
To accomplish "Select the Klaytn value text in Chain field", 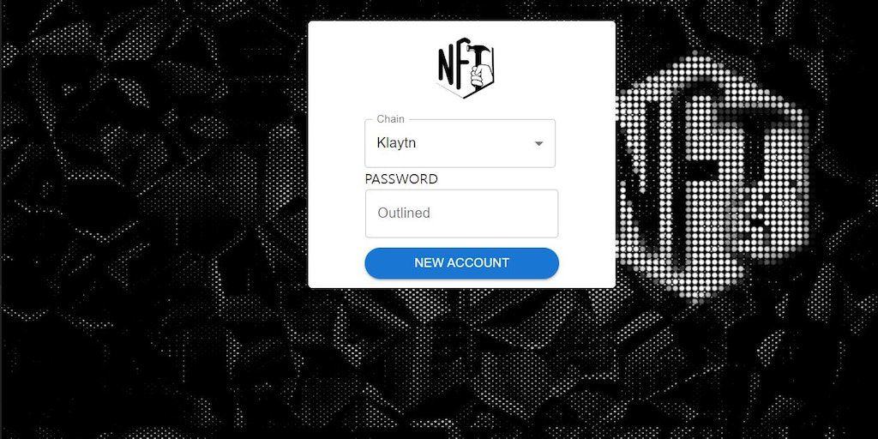I will pyautogui.click(x=396, y=143).
